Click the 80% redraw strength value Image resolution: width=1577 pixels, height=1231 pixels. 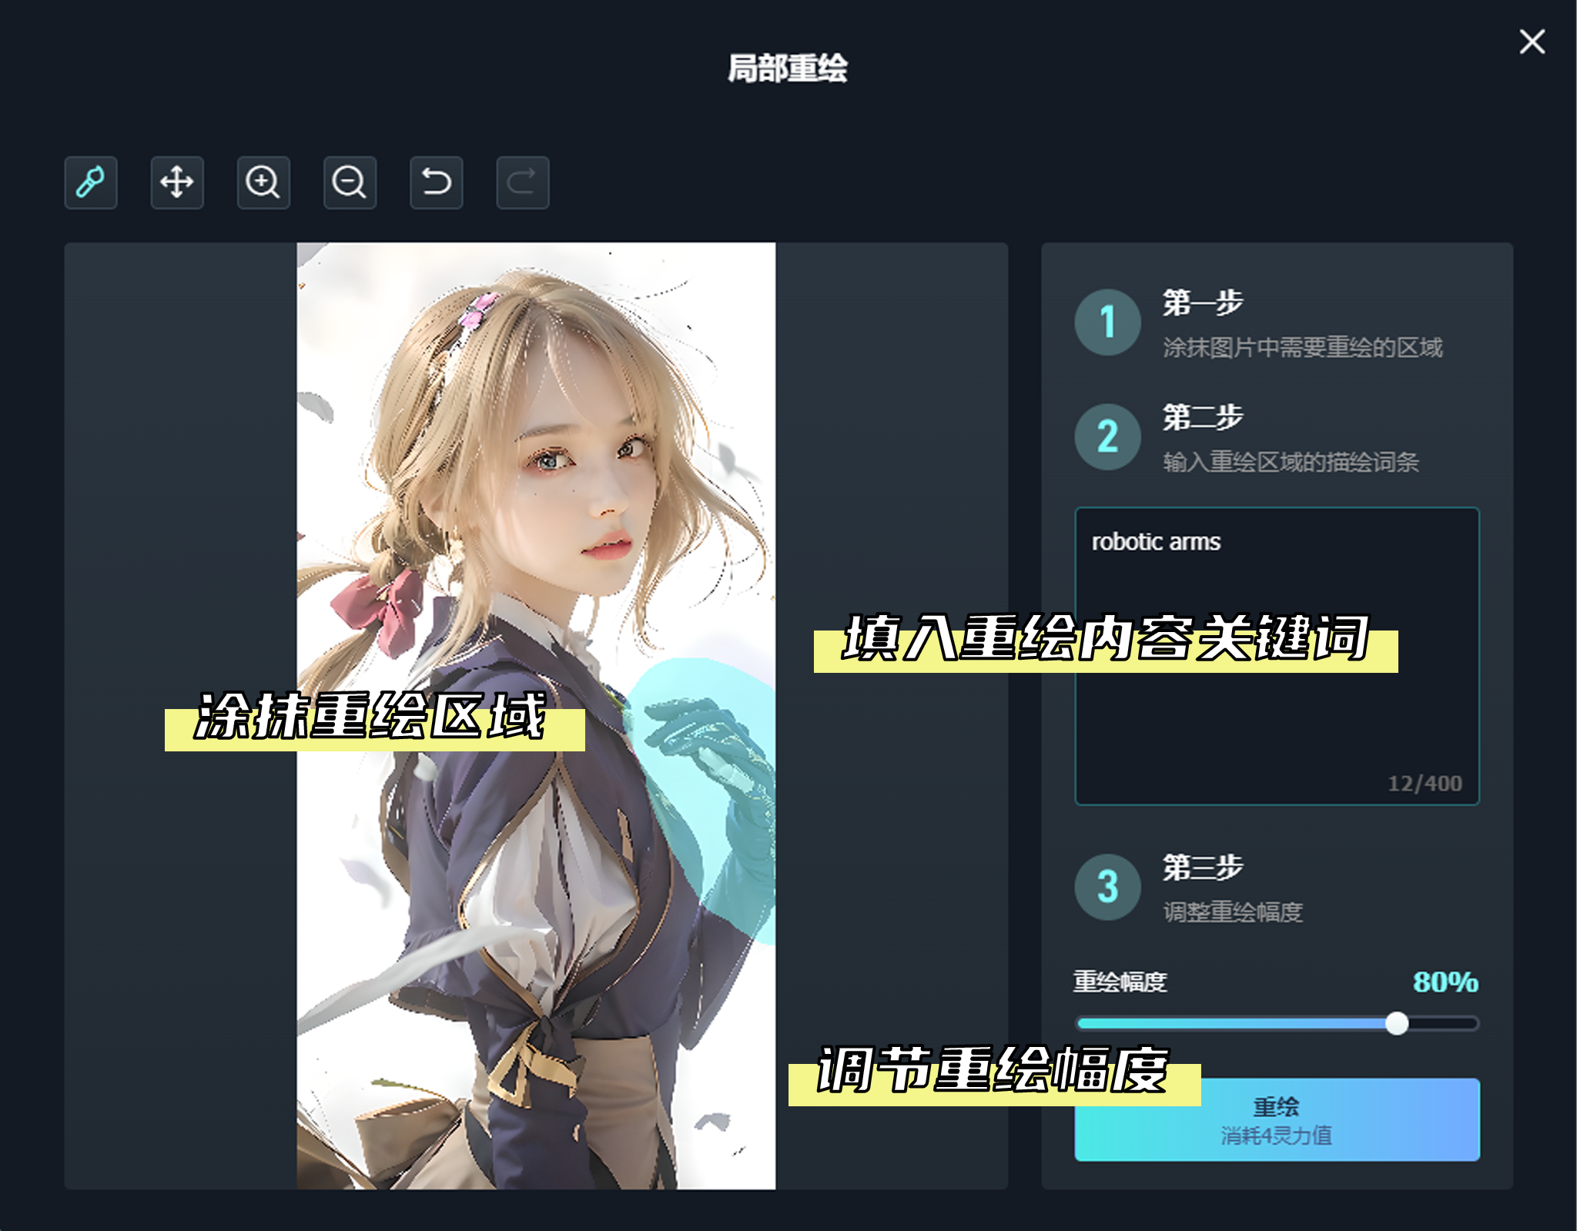pyautogui.click(x=1445, y=982)
